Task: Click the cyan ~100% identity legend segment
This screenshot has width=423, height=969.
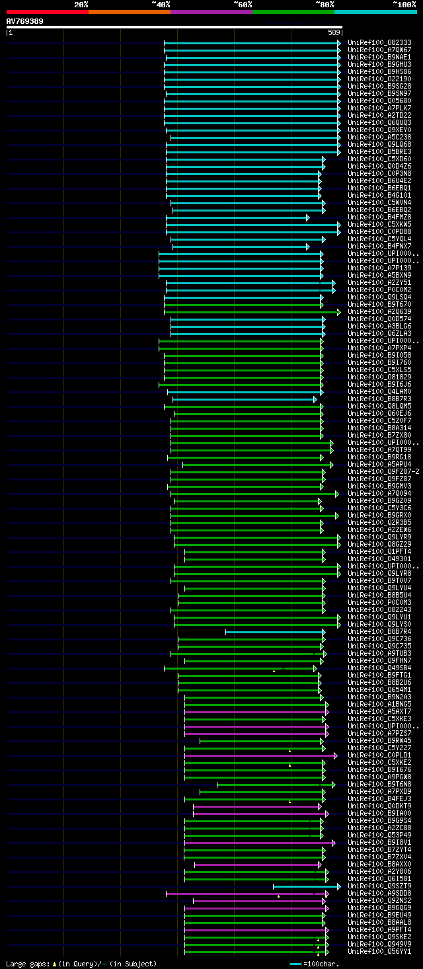Action: point(375,11)
